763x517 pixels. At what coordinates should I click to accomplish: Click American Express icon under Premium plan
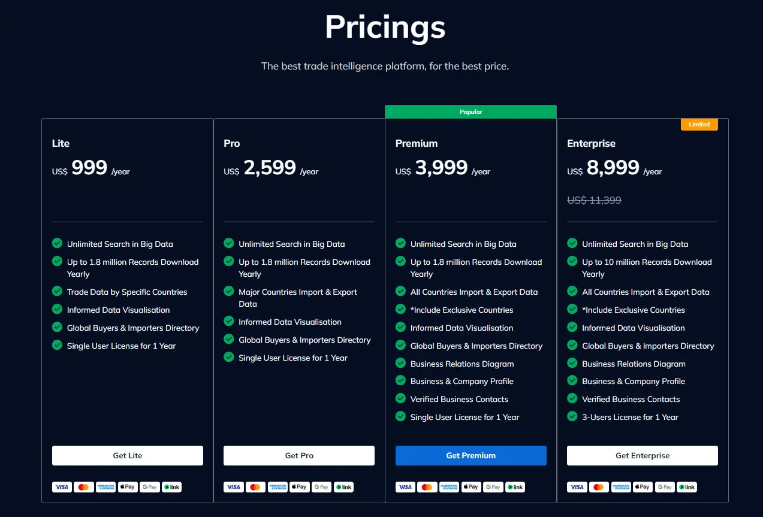pos(449,487)
